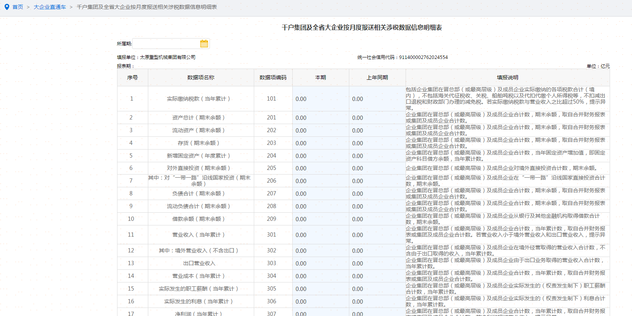
Task: Go to 首页 breadcrumb link
Action: [x=18, y=7]
